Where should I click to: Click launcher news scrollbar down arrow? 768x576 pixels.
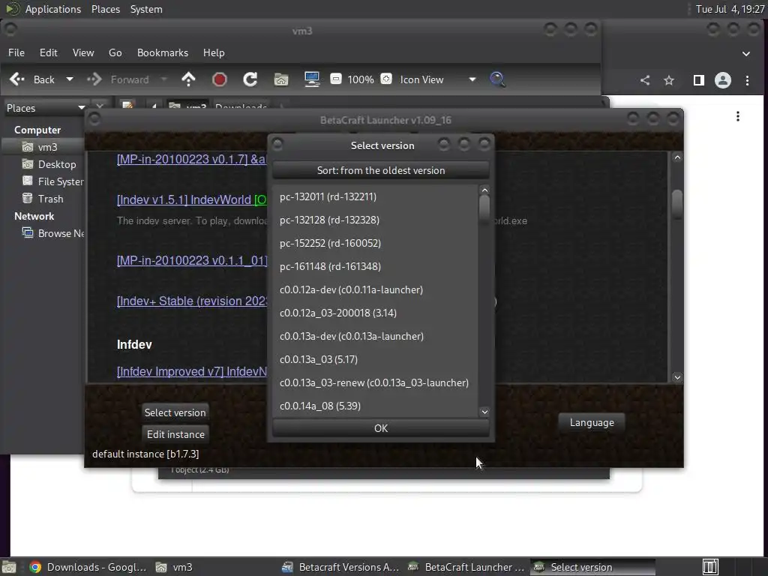coord(677,377)
